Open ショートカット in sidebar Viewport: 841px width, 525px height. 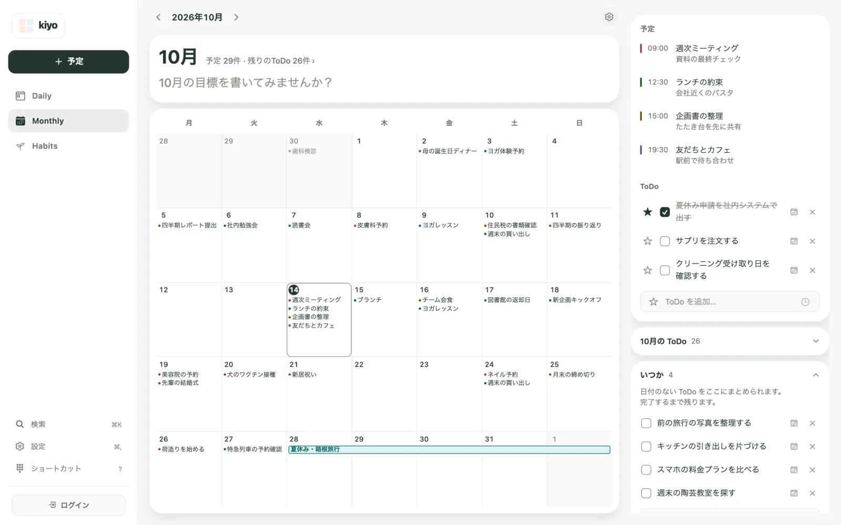tap(68, 468)
